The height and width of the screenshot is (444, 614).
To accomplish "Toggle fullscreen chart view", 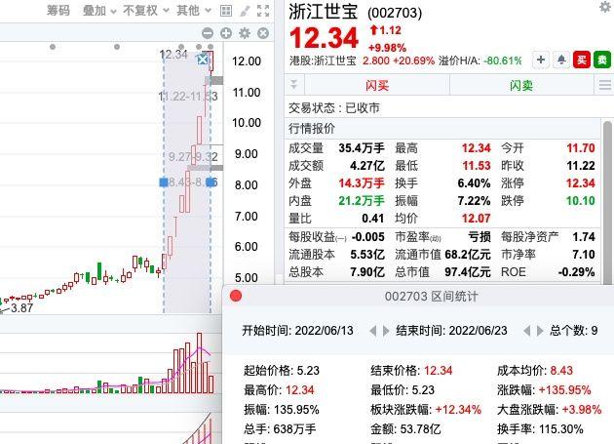I will 263,11.
